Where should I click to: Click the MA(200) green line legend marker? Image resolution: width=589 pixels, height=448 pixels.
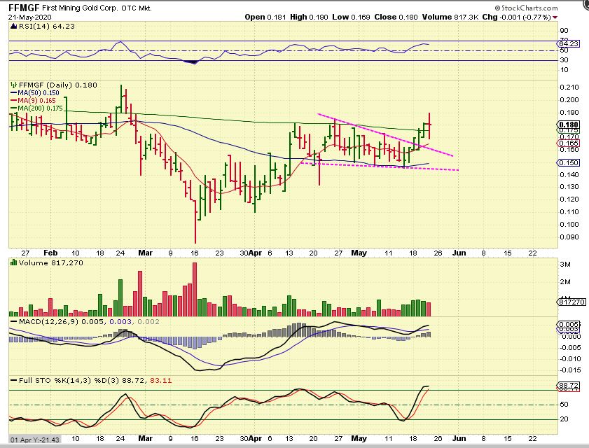[13, 108]
